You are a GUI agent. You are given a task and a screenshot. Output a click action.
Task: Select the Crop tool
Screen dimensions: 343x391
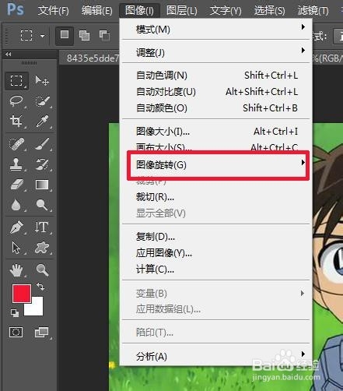click(16, 122)
